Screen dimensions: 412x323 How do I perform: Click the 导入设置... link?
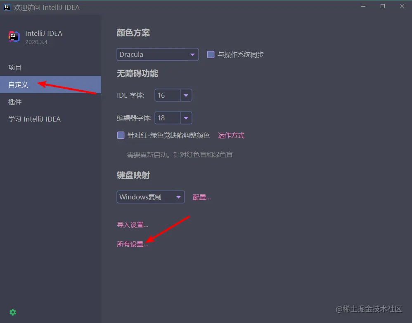(133, 225)
